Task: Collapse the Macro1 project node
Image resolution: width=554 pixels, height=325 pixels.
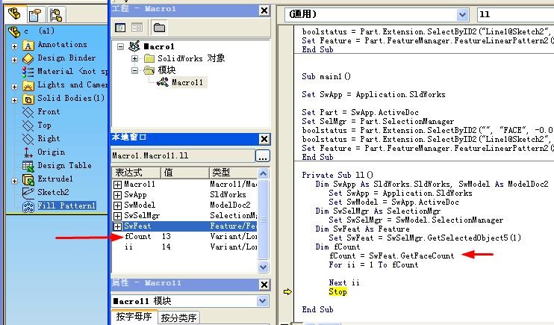Action: [120, 46]
